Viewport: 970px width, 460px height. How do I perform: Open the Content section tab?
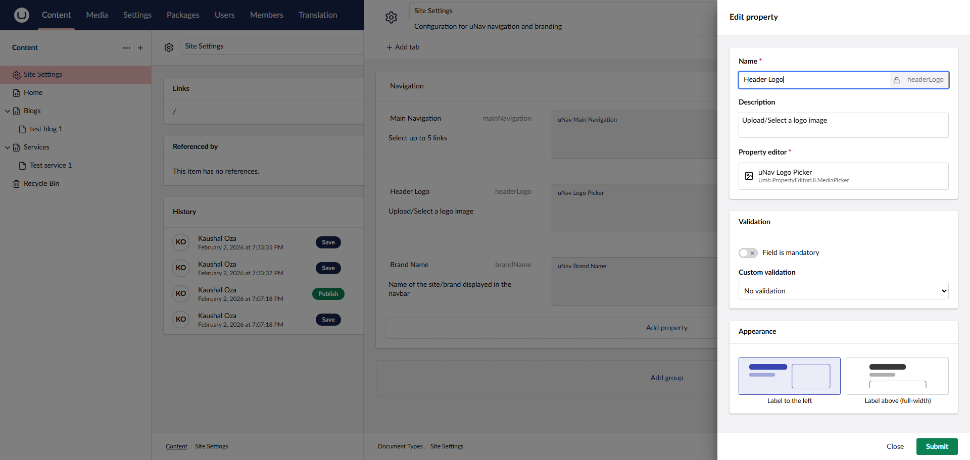pos(56,15)
